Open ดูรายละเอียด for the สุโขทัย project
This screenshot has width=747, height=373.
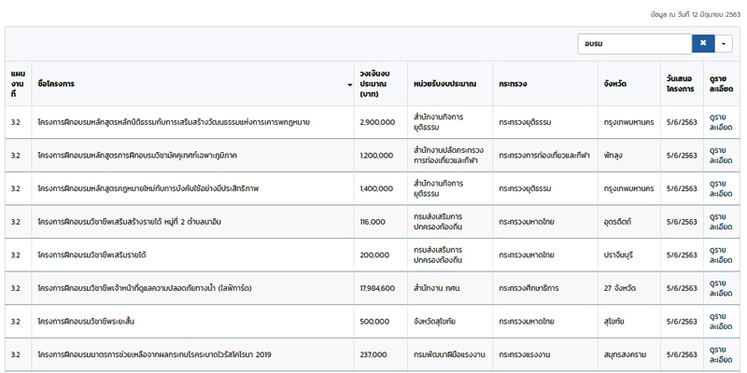721,322
